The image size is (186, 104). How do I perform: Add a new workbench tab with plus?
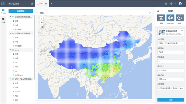point(52,3)
